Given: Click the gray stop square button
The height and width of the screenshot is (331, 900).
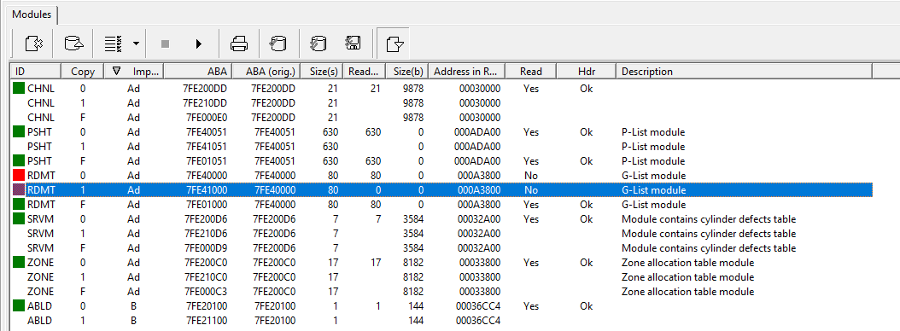Looking at the screenshot, I should 166,44.
